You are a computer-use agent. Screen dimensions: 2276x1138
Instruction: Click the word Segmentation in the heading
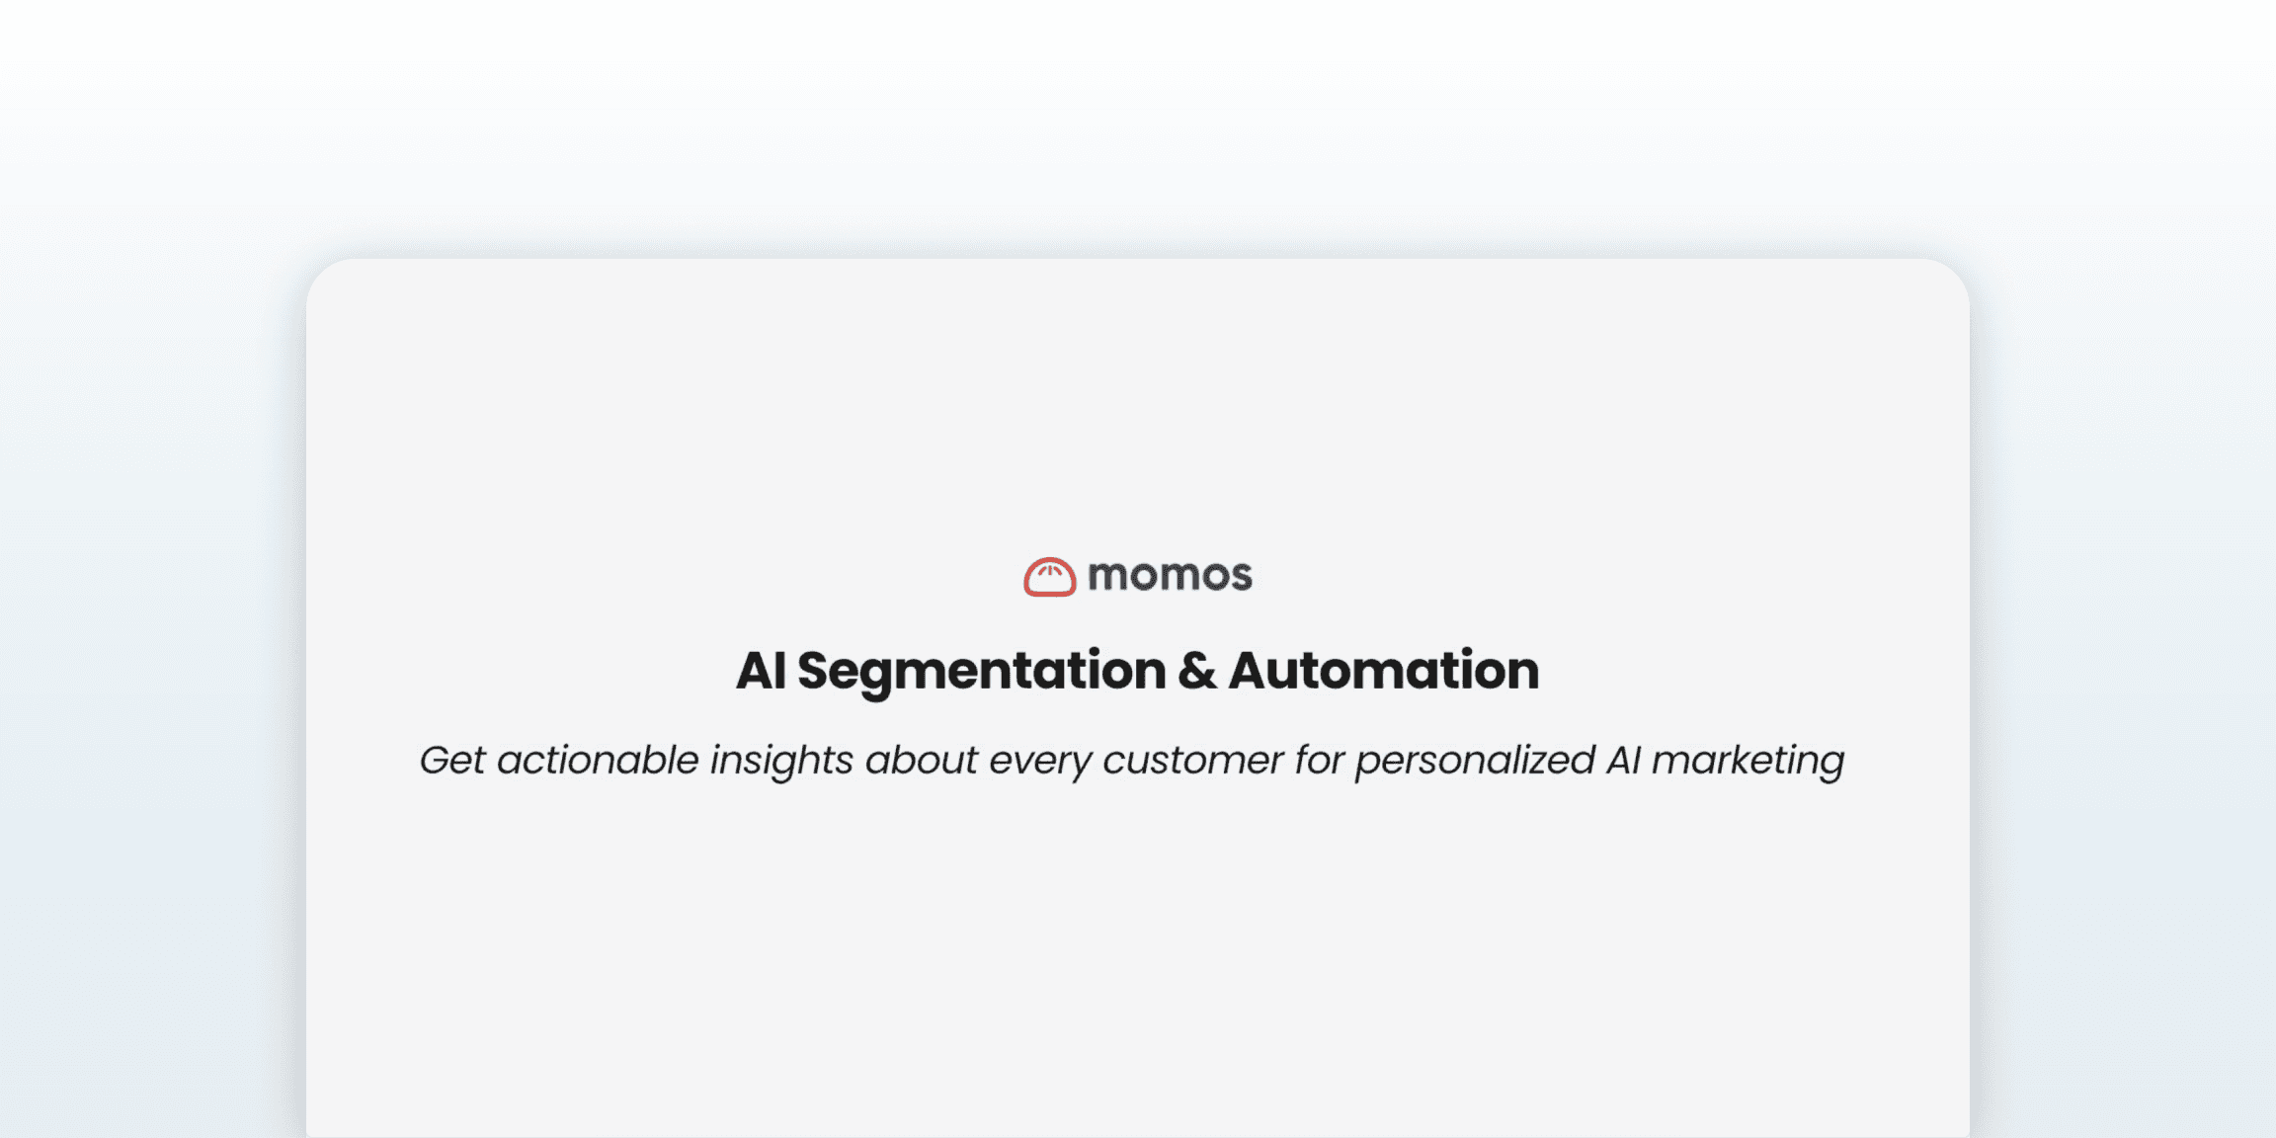981,671
